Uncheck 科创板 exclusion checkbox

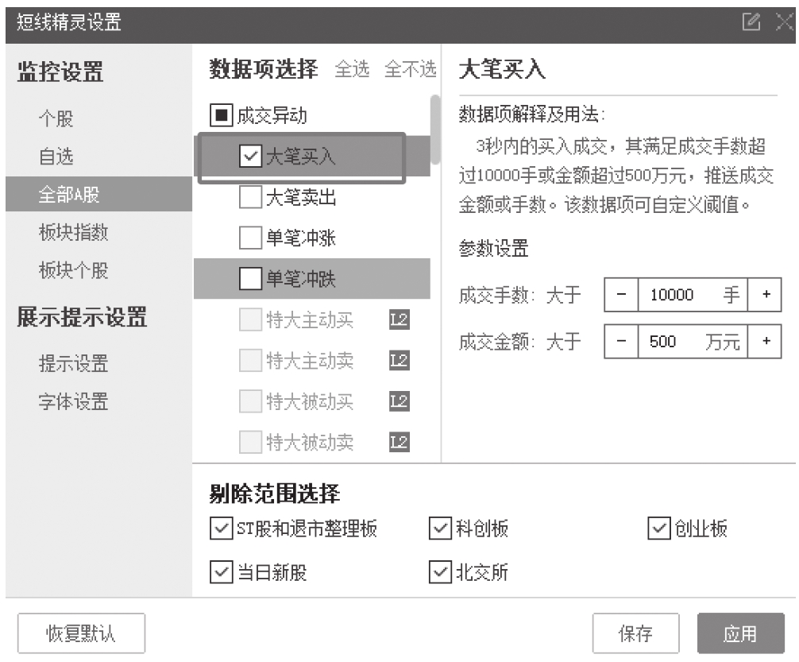pyautogui.click(x=440, y=528)
